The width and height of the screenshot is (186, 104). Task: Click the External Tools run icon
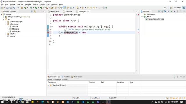[46, 8]
